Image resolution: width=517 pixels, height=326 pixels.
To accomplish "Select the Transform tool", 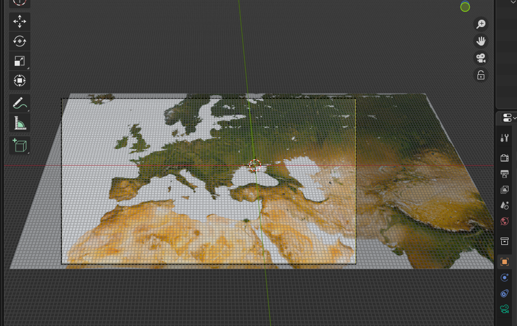I will 20,81.
